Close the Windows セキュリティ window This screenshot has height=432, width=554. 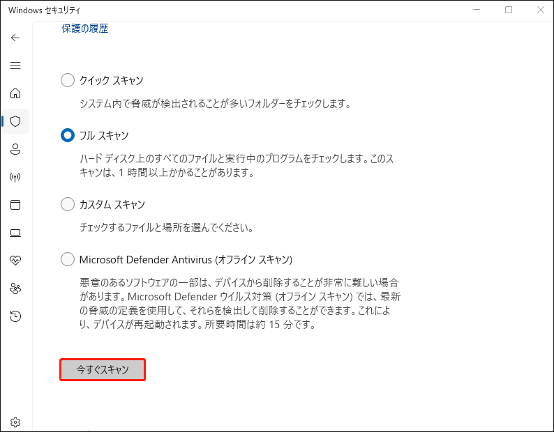coord(540,10)
